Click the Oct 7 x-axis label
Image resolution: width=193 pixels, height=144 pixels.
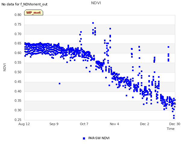(84, 124)
